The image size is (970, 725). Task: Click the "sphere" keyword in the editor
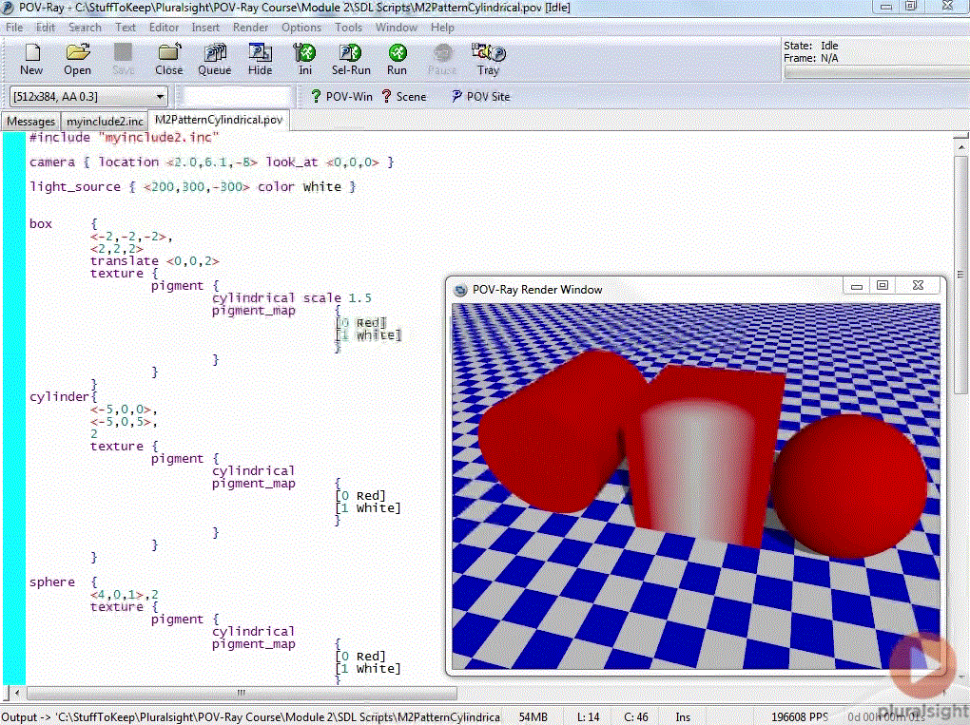52,582
